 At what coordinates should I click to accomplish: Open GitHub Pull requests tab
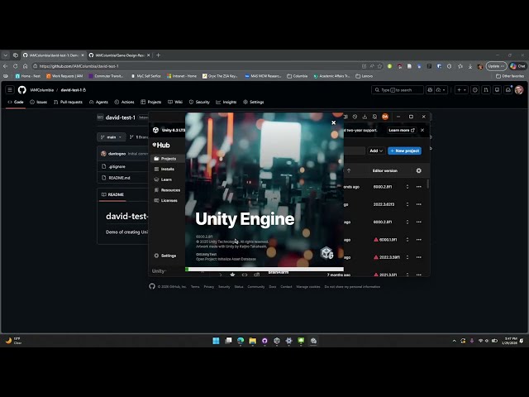[68, 102]
